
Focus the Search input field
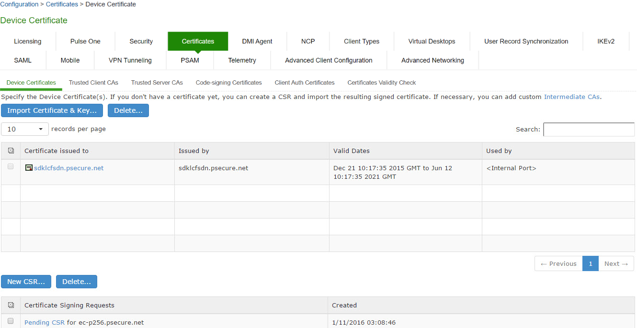pos(588,130)
